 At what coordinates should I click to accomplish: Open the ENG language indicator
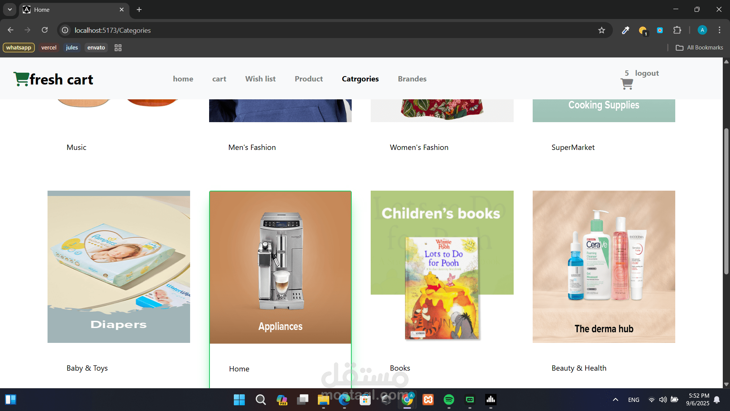point(633,400)
